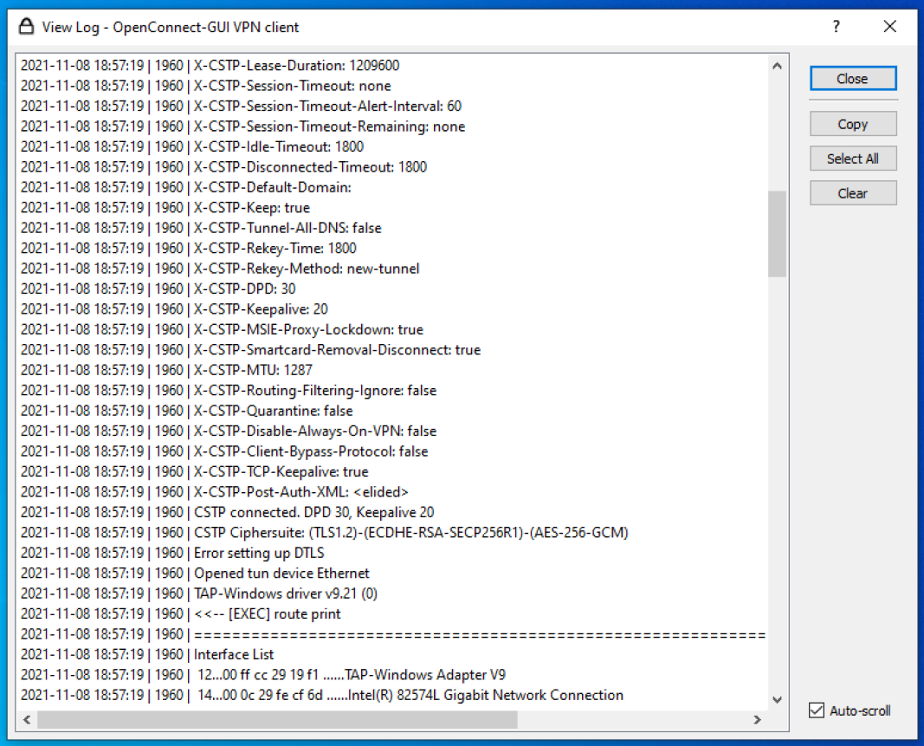Clear the log output
Viewport: 924px width, 746px height.
(853, 192)
